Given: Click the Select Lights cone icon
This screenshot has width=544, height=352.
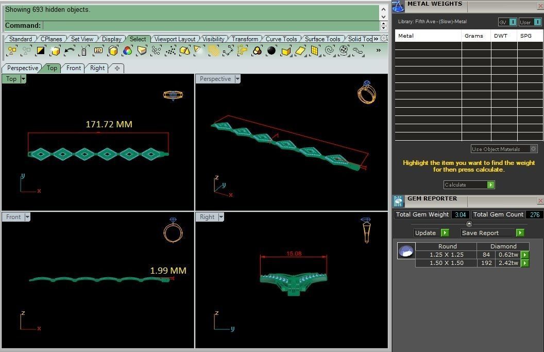Looking at the screenshot, I should 197,51.
